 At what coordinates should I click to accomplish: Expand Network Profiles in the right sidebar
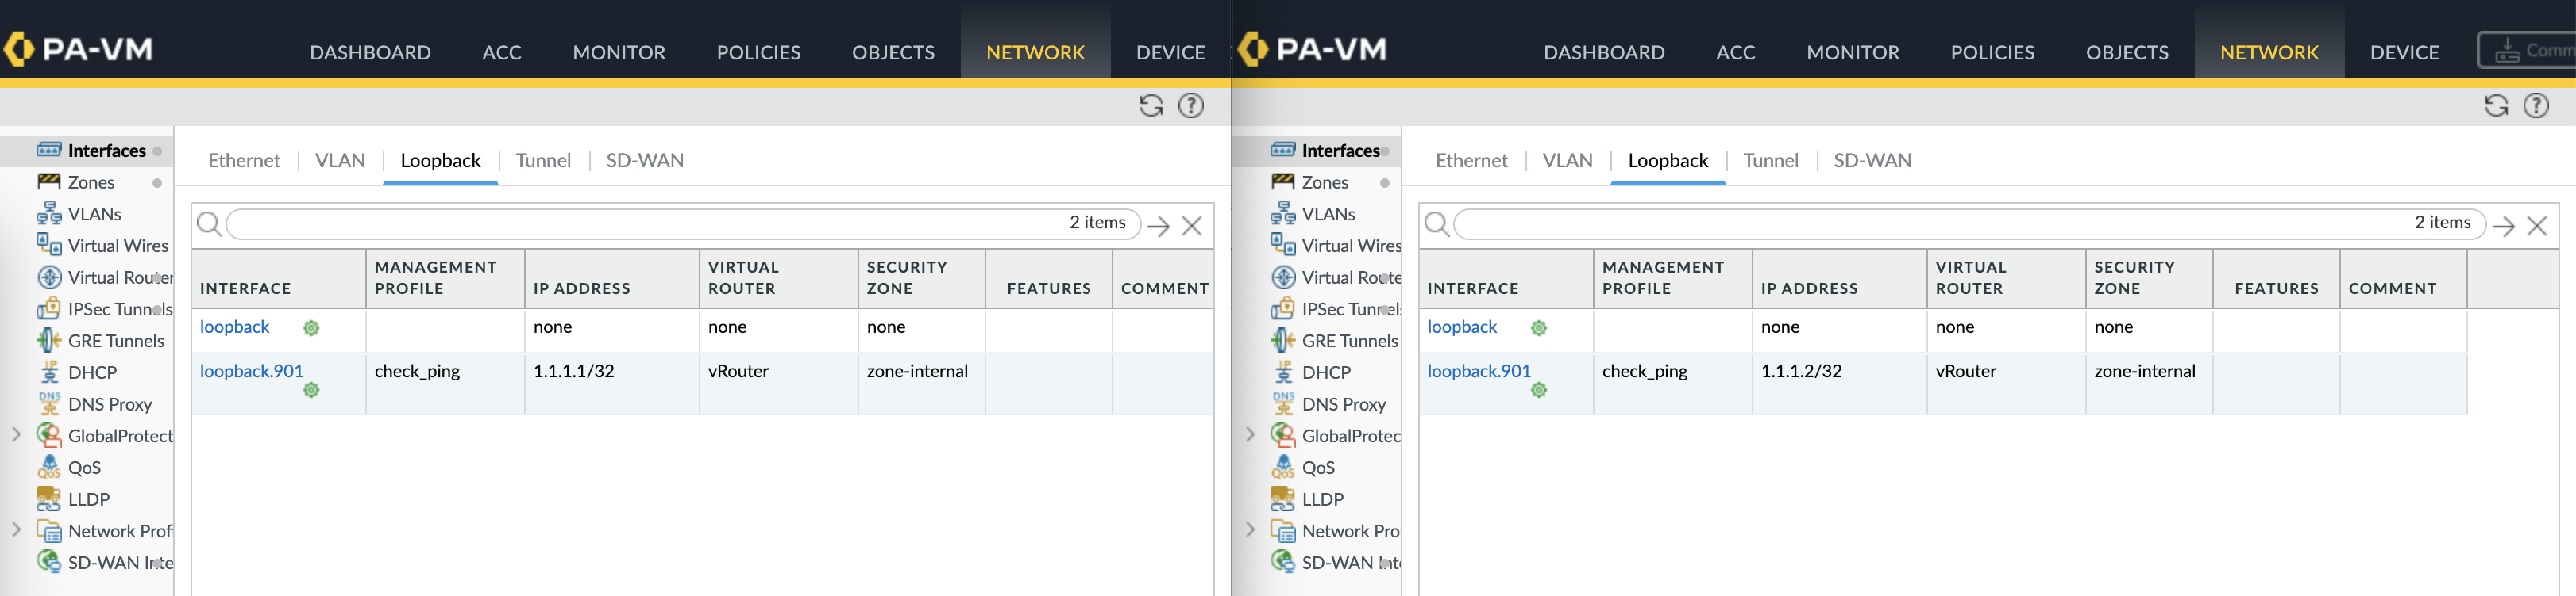1250,530
